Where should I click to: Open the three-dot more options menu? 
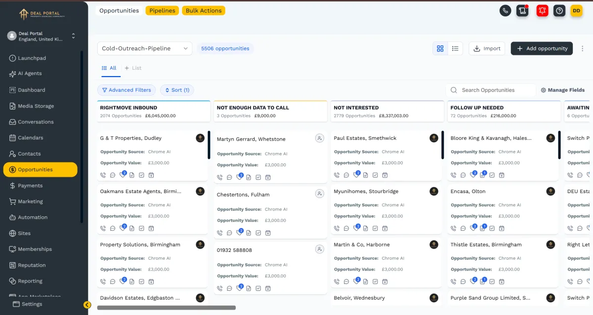(583, 48)
